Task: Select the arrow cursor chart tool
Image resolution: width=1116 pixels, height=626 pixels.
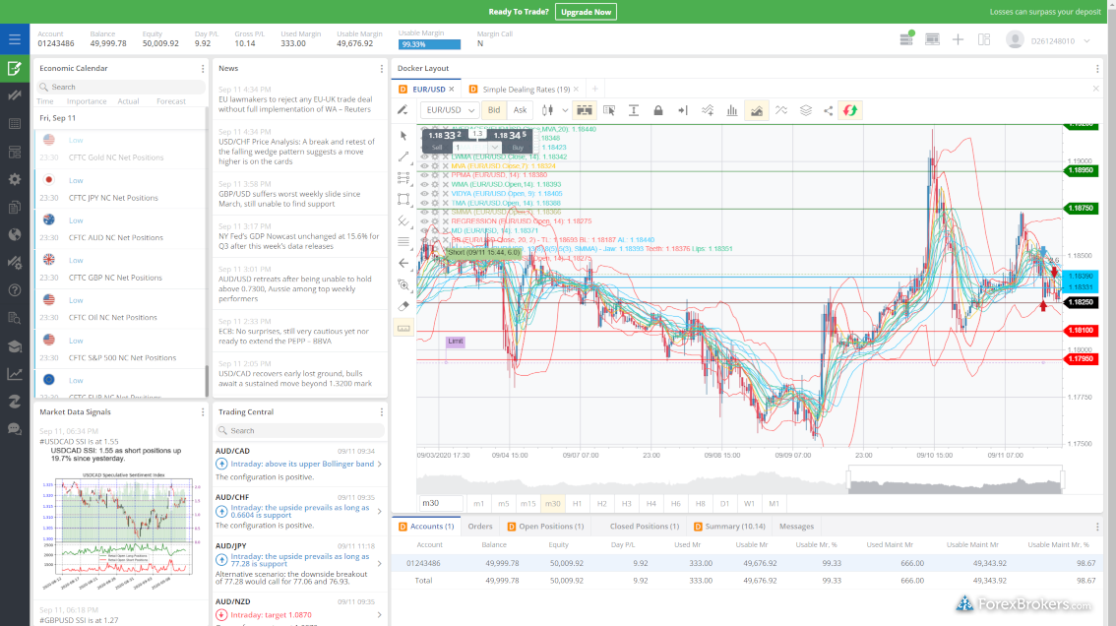Action: [x=403, y=135]
